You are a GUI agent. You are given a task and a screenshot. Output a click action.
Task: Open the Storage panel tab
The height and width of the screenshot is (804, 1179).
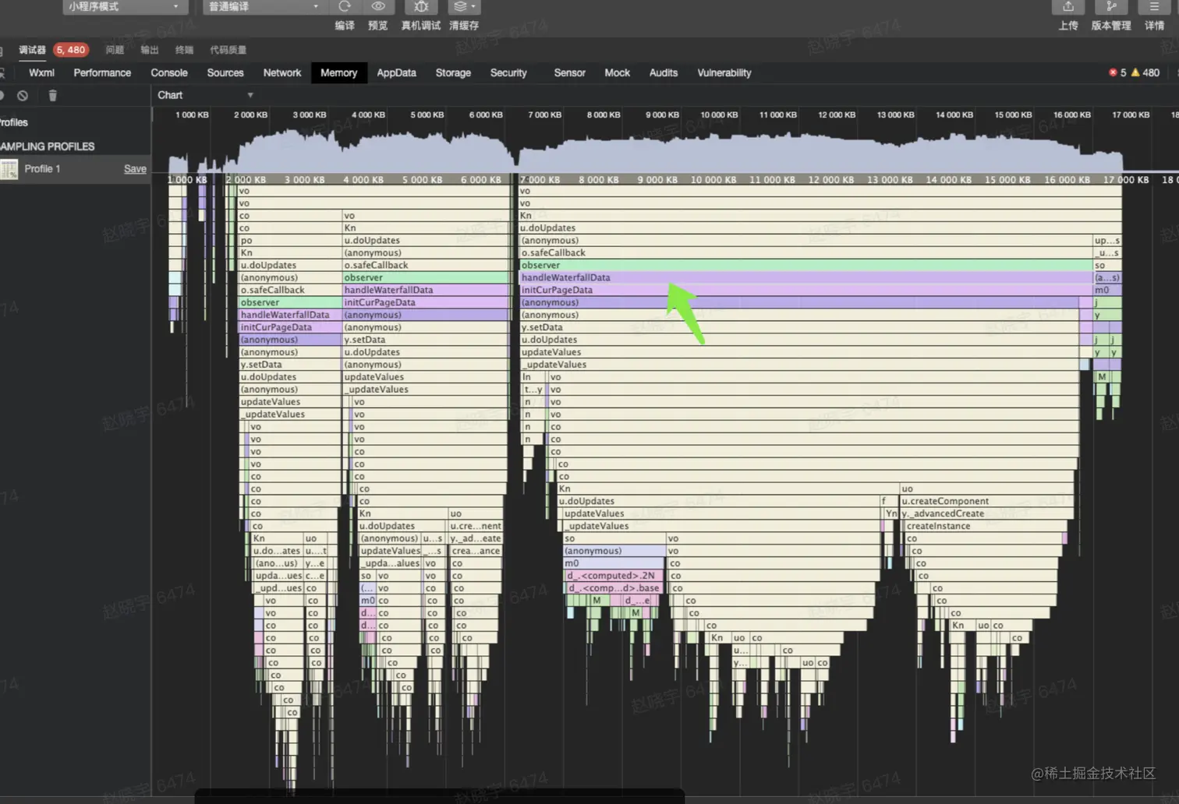(453, 73)
